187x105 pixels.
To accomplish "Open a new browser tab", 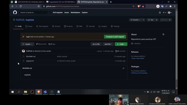I will (x=111, y=2).
